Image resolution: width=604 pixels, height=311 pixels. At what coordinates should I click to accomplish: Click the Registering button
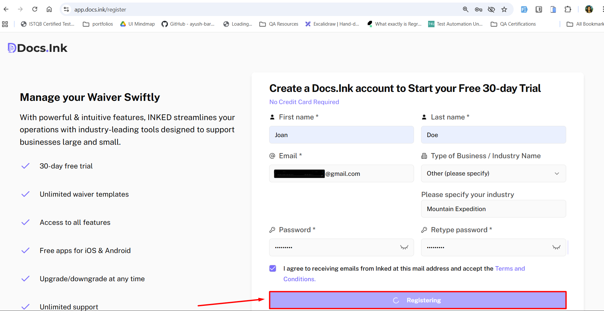point(418,300)
